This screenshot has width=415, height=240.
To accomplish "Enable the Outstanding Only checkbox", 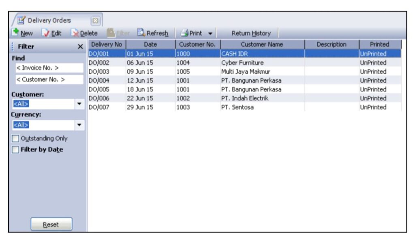I will [x=15, y=138].
